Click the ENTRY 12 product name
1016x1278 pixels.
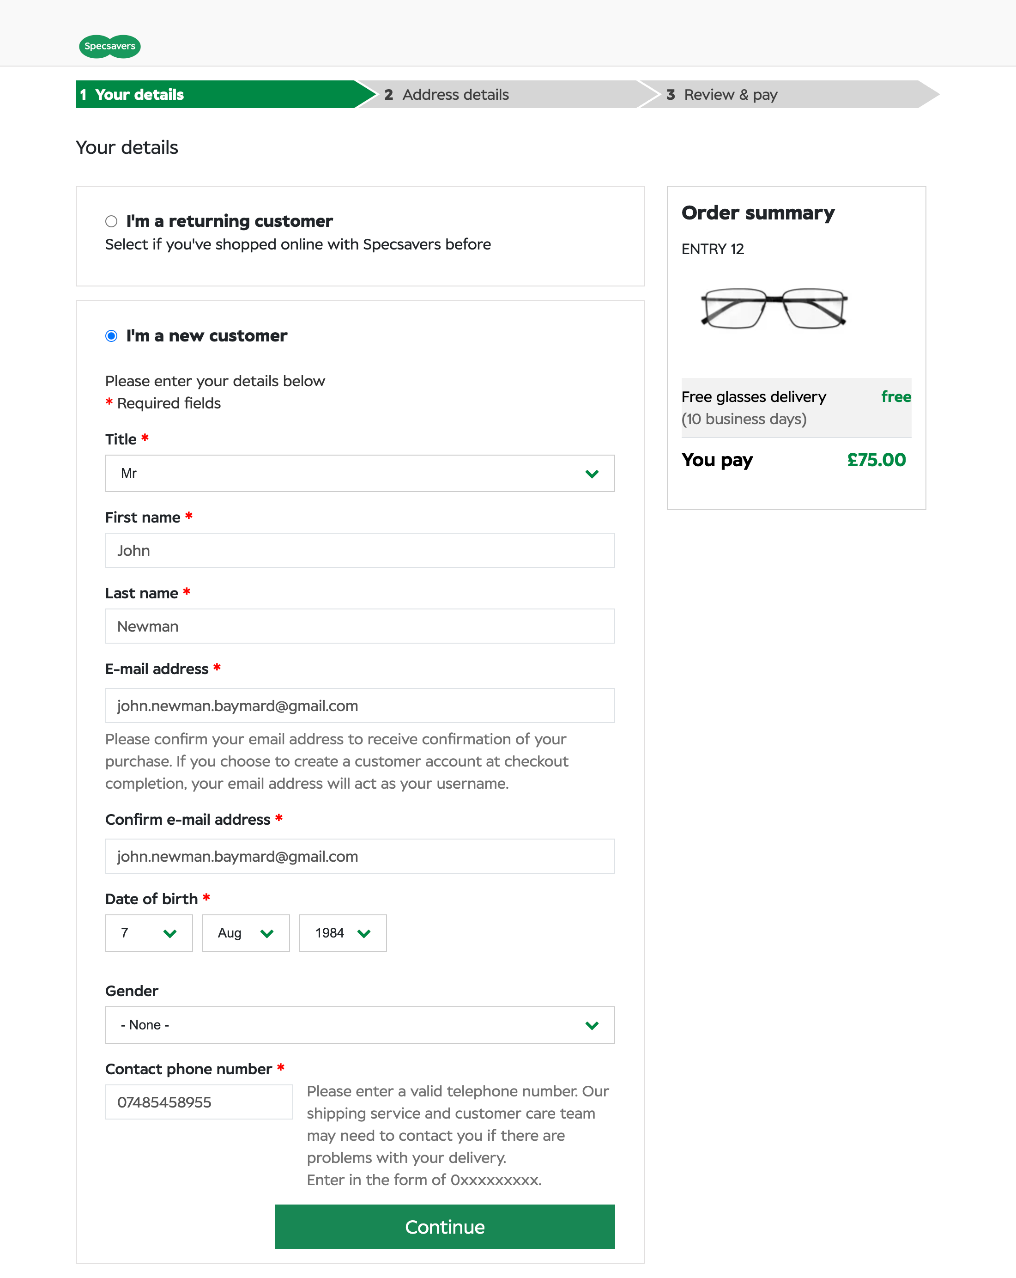712,249
